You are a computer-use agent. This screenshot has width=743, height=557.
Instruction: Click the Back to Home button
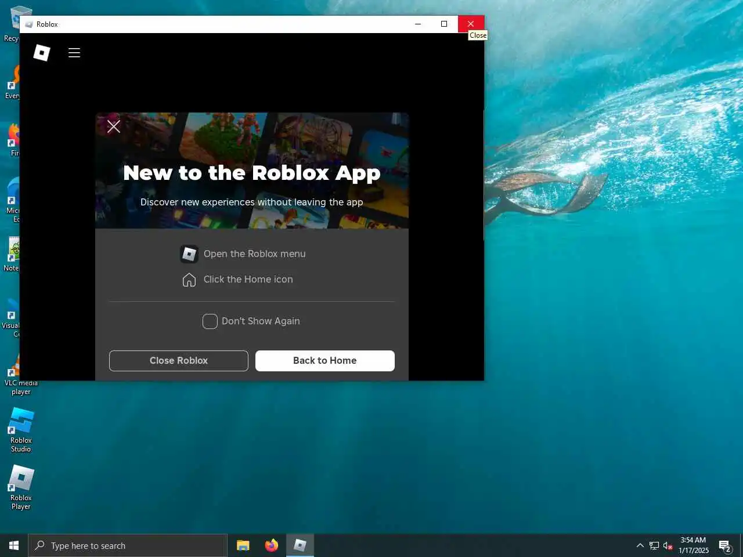point(325,360)
